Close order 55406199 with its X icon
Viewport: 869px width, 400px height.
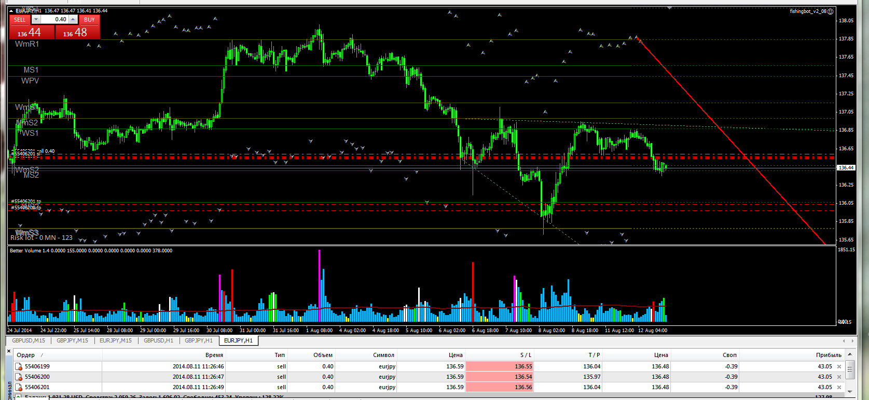pos(839,367)
